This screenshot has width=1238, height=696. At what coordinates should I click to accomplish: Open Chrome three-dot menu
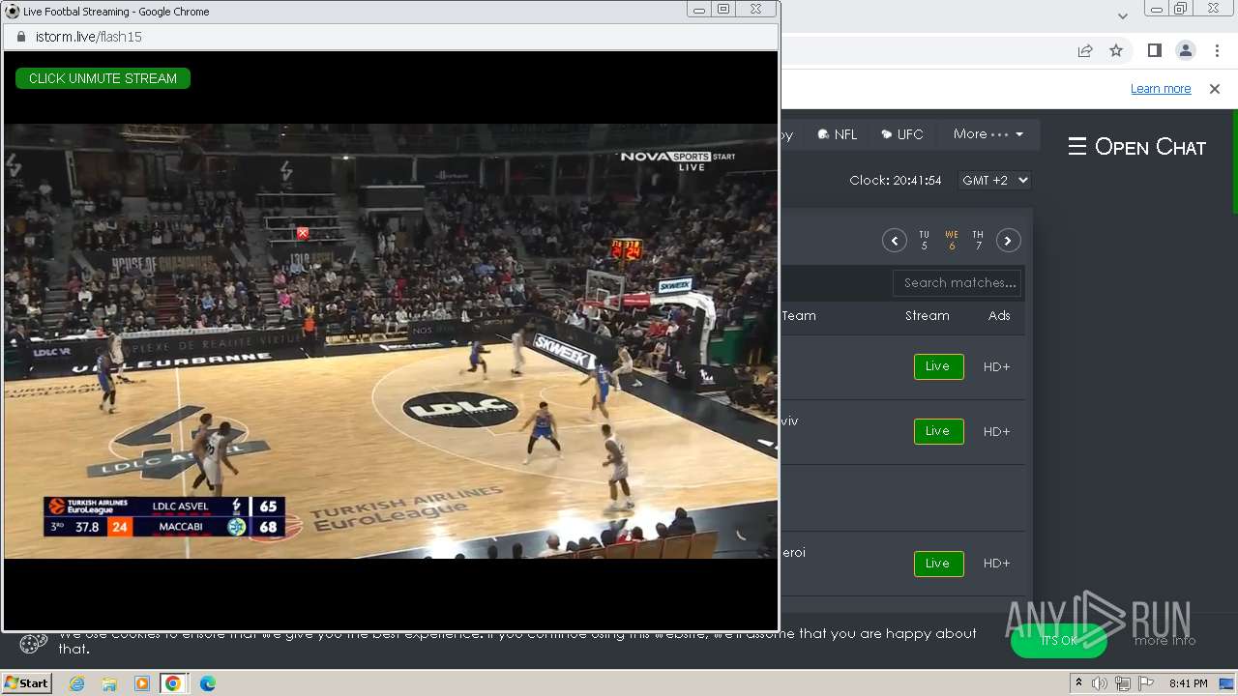click(x=1217, y=50)
